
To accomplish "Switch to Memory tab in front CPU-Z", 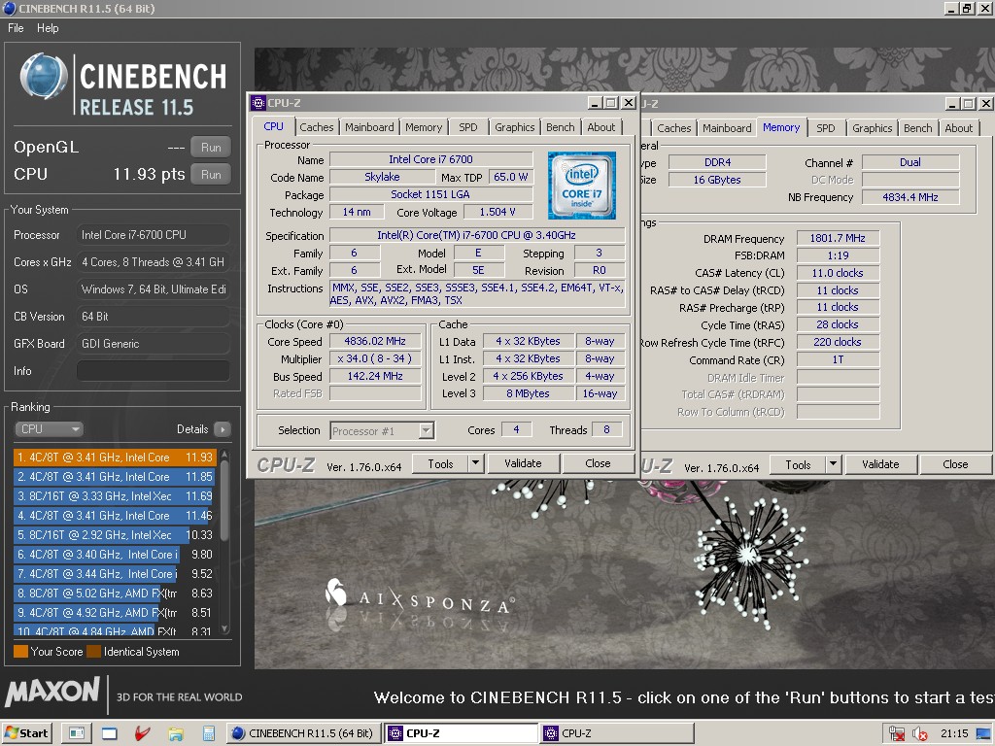I will [424, 127].
